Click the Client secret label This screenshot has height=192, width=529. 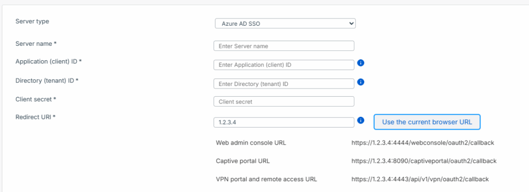(x=36, y=99)
